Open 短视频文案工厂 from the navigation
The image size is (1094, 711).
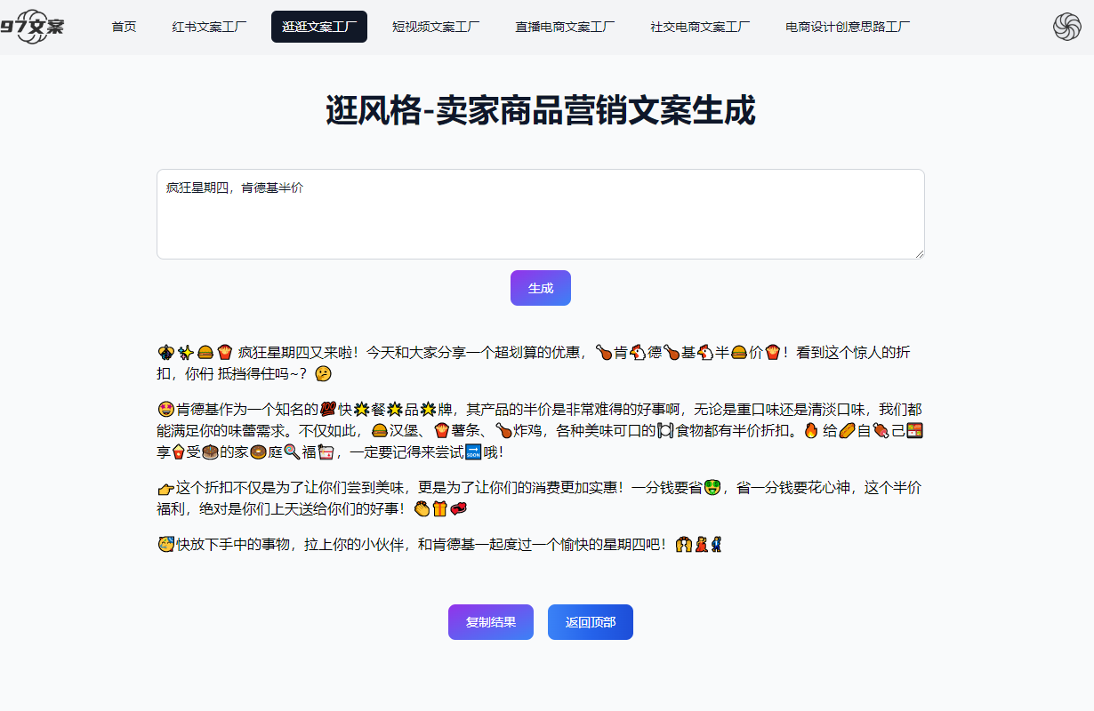click(436, 27)
